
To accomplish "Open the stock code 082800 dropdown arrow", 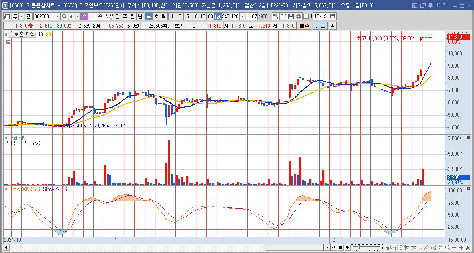I will (58, 17).
